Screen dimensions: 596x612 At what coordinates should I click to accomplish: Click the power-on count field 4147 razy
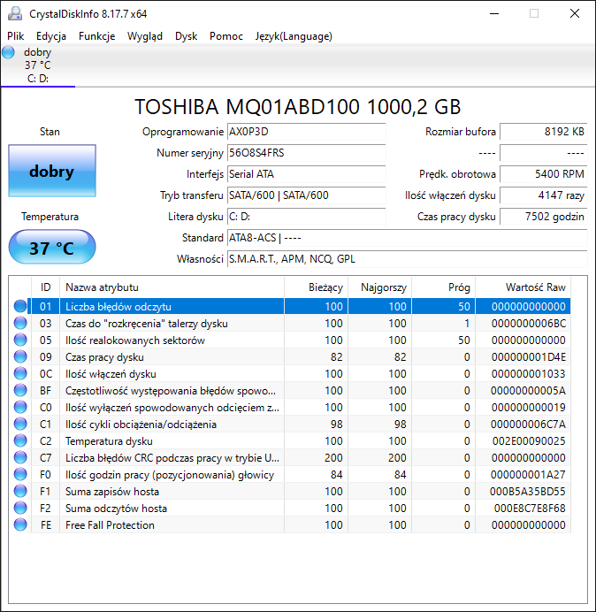[x=543, y=195]
